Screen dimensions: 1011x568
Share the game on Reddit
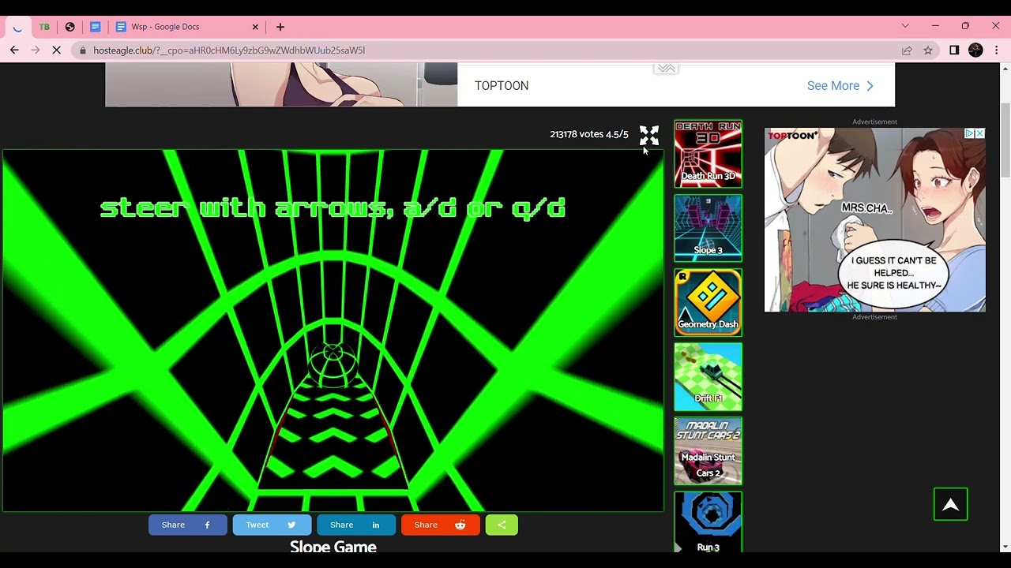pyautogui.click(x=440, y=525)
